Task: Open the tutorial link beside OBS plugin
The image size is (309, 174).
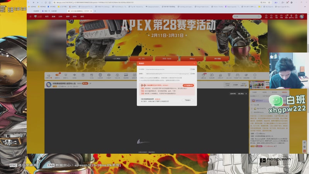Action: [x=158, y=99]
